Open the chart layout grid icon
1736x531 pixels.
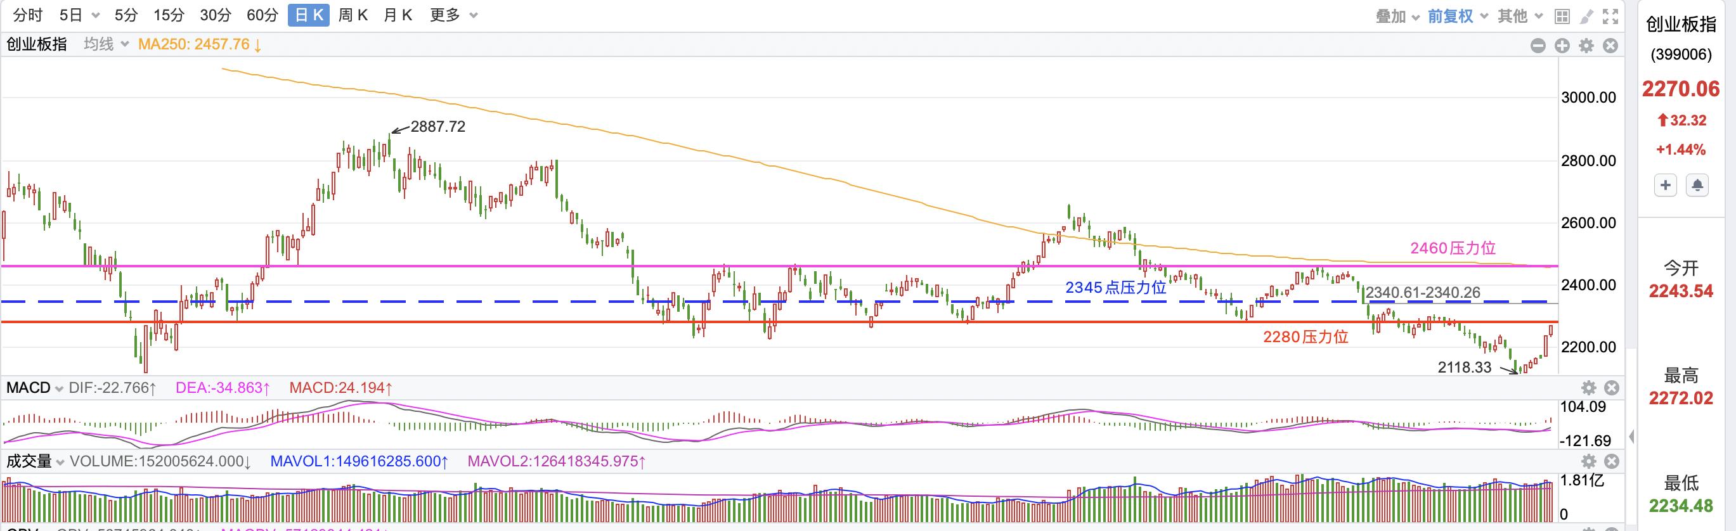coord(1562,16)
